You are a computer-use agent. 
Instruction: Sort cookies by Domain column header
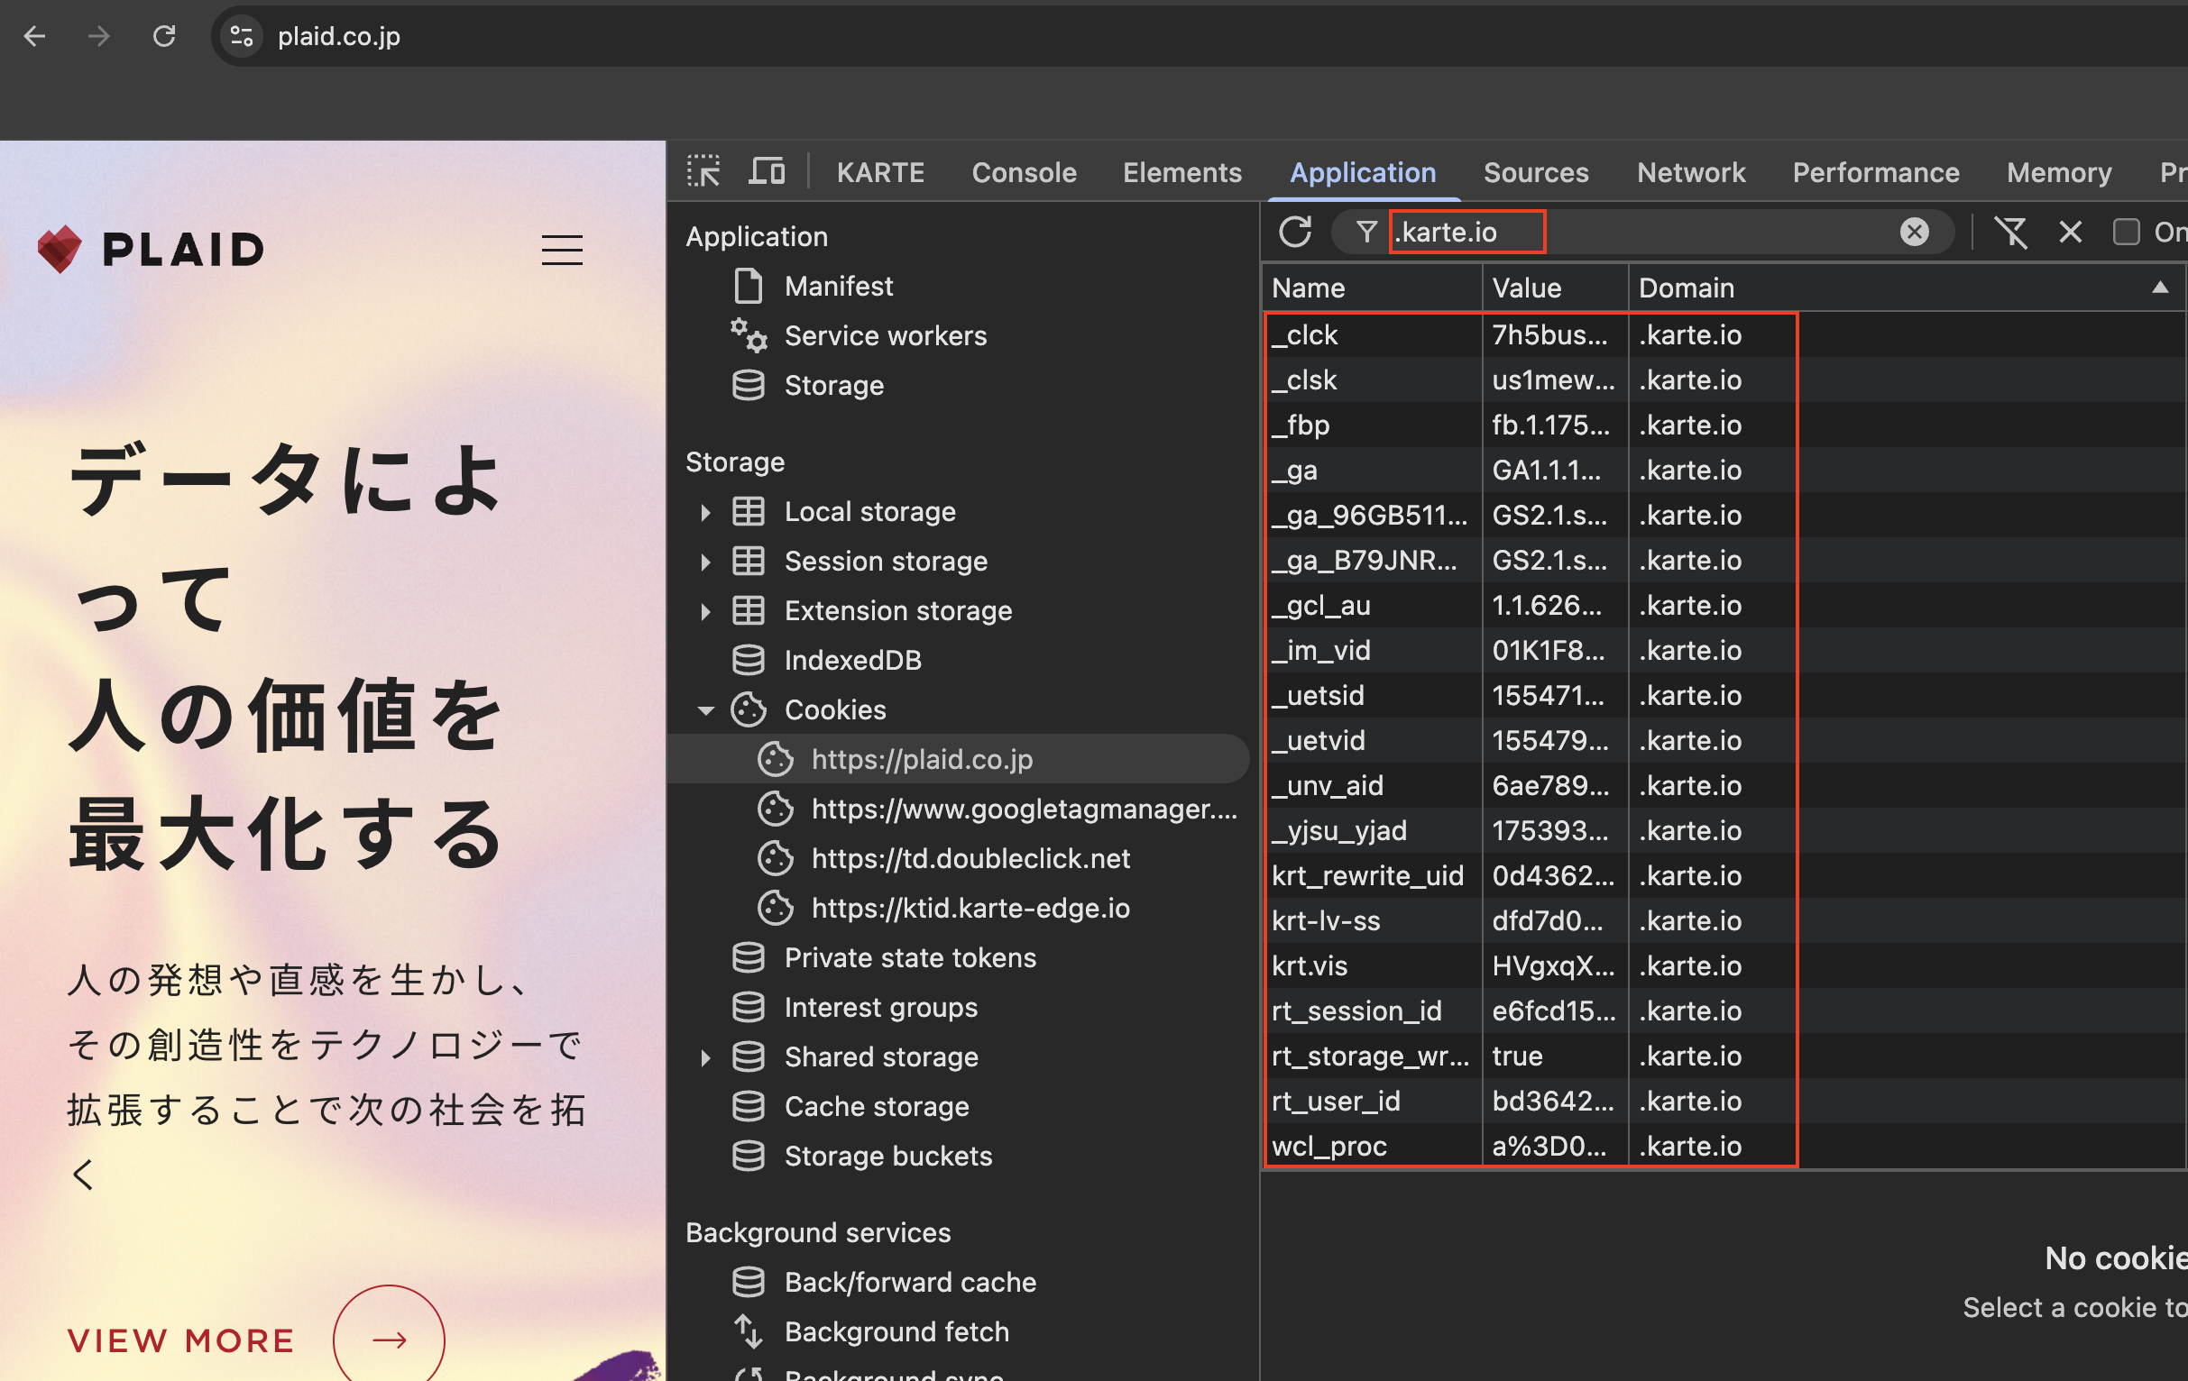click(x=1906, y=288)
